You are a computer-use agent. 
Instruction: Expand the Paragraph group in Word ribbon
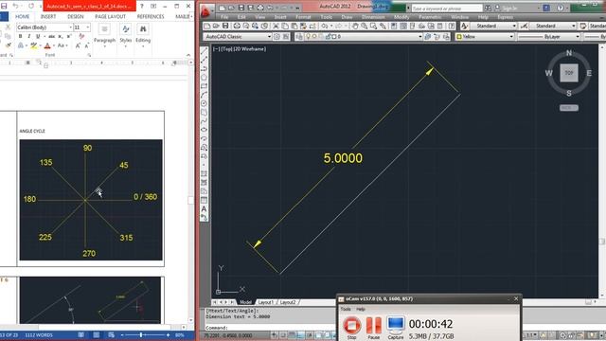(x=104, y=36)
